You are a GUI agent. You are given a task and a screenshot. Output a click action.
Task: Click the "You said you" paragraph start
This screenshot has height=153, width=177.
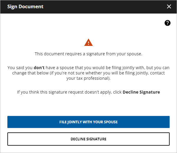(x=20, y=68)
